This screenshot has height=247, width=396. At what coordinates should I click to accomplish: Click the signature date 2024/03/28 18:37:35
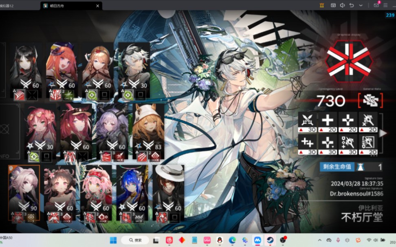click(357, 184)
